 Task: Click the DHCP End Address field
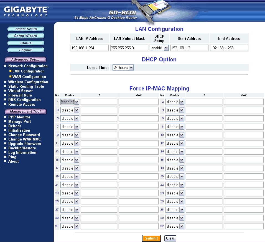(x=229, y=48)
